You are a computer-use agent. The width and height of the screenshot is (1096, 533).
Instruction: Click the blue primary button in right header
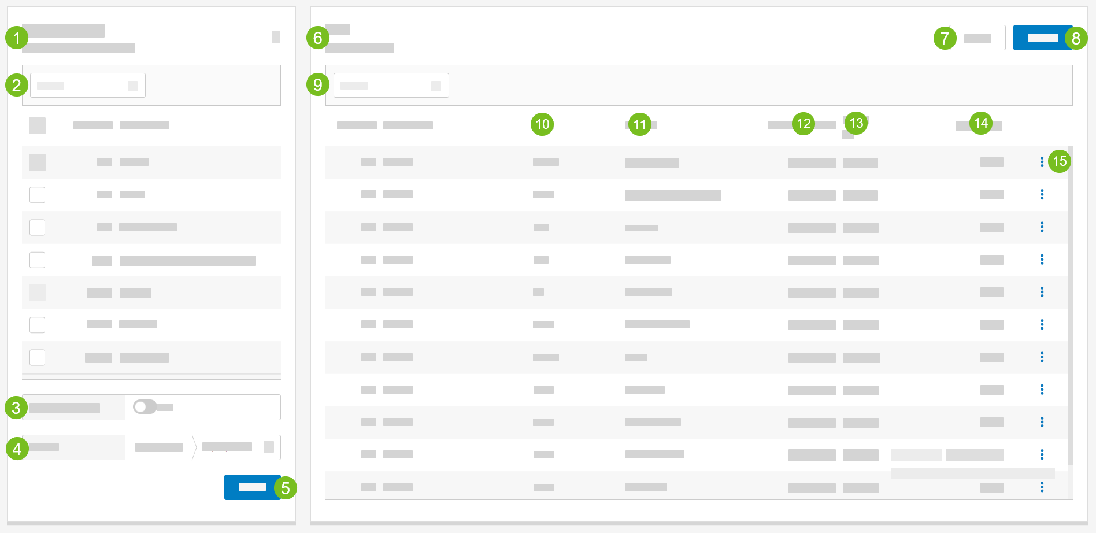click(1043, 38)
